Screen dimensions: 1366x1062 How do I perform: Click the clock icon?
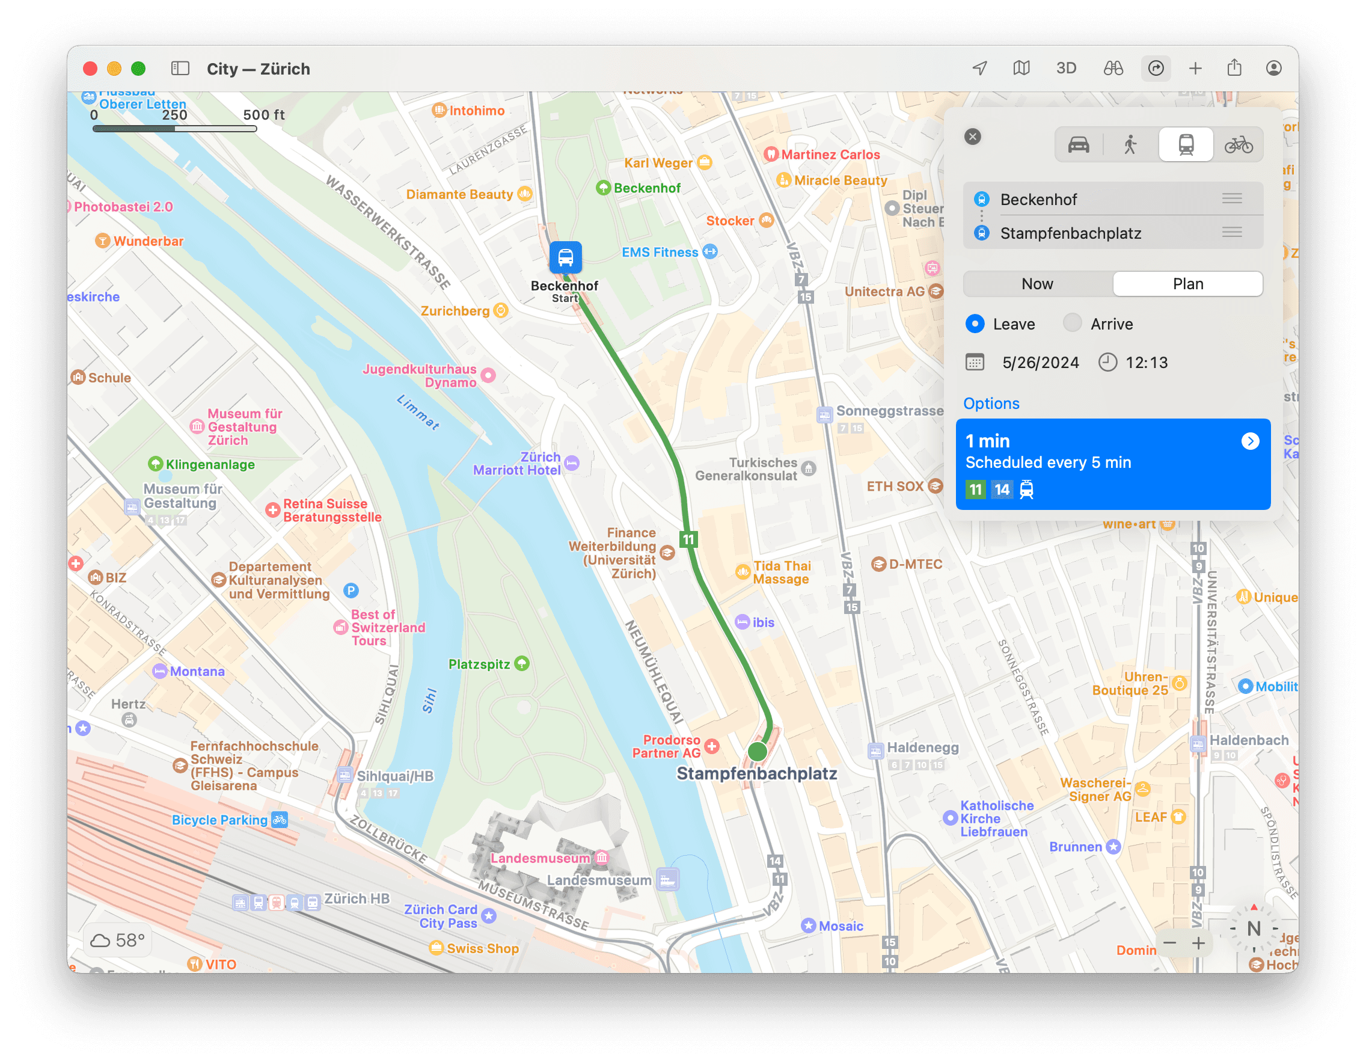1107,362
